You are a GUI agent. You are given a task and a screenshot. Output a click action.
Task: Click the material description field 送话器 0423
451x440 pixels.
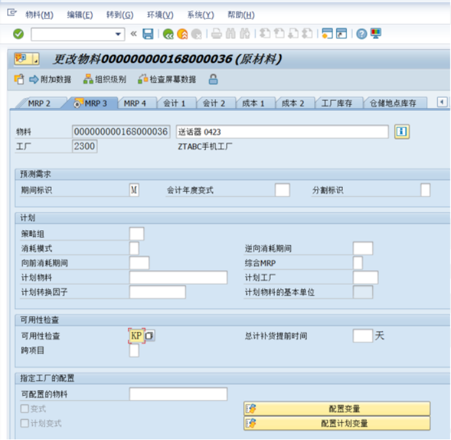click(x=282, y=132)
